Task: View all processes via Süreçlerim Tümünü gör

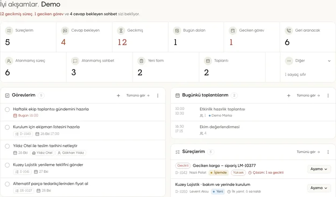Action: tap(308, 152)
